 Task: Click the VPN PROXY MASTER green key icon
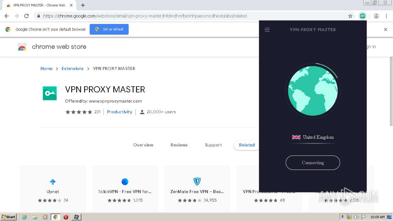click(x=50, y=93)
